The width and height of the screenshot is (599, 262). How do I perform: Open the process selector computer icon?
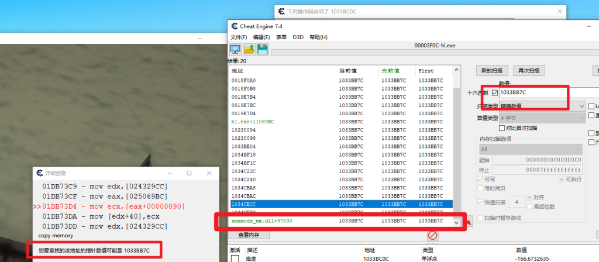pyautogui.click(x=235, y=49)
